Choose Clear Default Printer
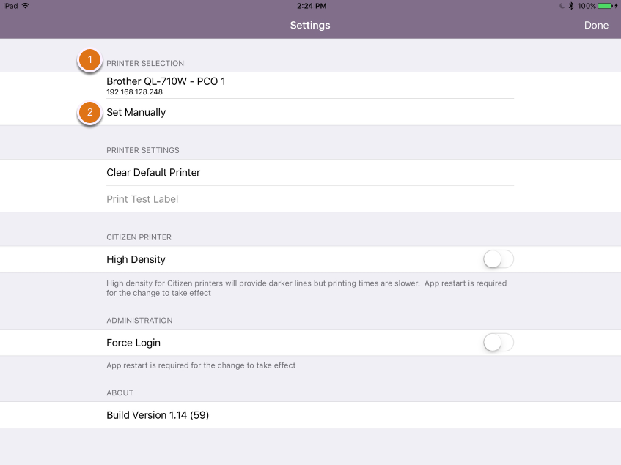 [x=311, y=172]
